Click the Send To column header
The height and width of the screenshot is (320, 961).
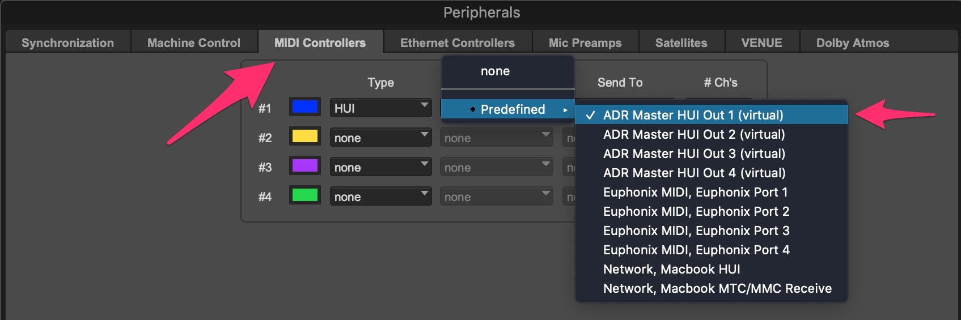(x=620, y=83)
